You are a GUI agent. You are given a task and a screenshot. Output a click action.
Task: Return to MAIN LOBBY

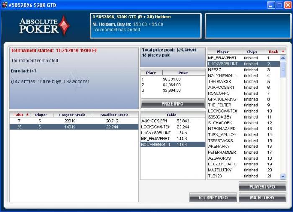[262, 198]
